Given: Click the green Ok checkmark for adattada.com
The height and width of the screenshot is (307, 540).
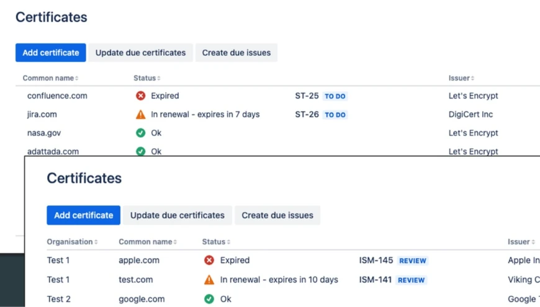Looking at the screenshot, I should click(141, 151).
